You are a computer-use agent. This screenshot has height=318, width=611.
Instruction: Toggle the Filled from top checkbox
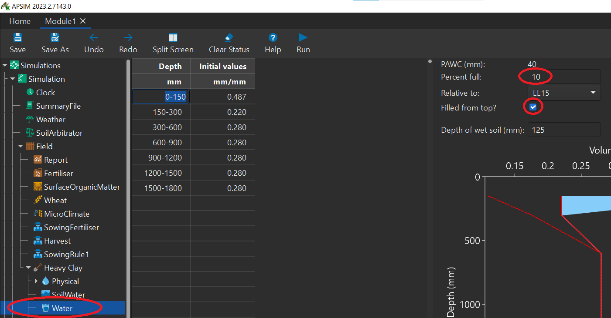point(532,107)
